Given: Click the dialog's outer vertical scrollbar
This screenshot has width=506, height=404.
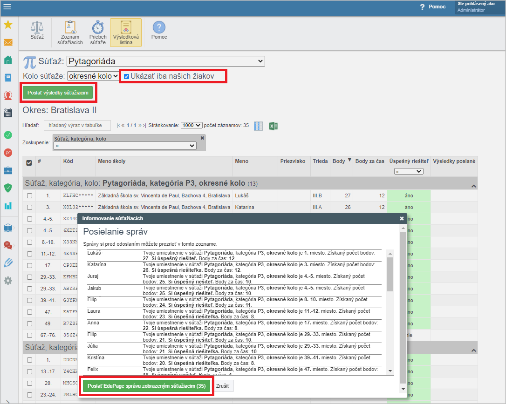Looking at the screenshot, I should (x=403, y=308).
